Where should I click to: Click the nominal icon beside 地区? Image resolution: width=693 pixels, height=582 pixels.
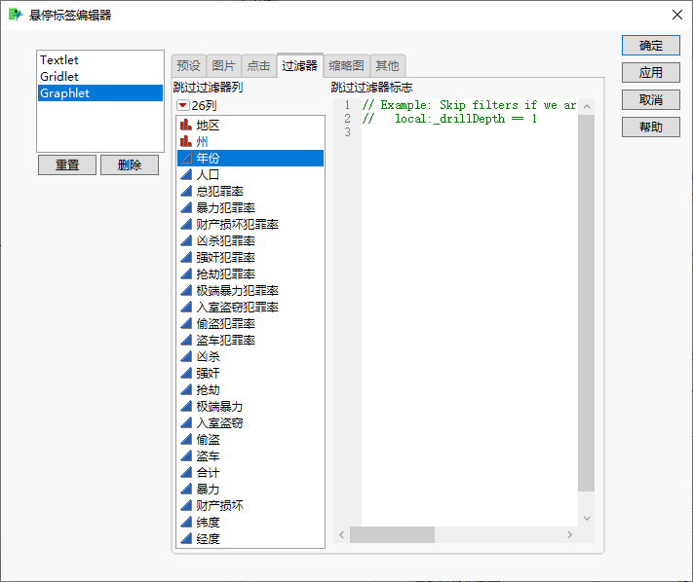[x=186, y=125]
